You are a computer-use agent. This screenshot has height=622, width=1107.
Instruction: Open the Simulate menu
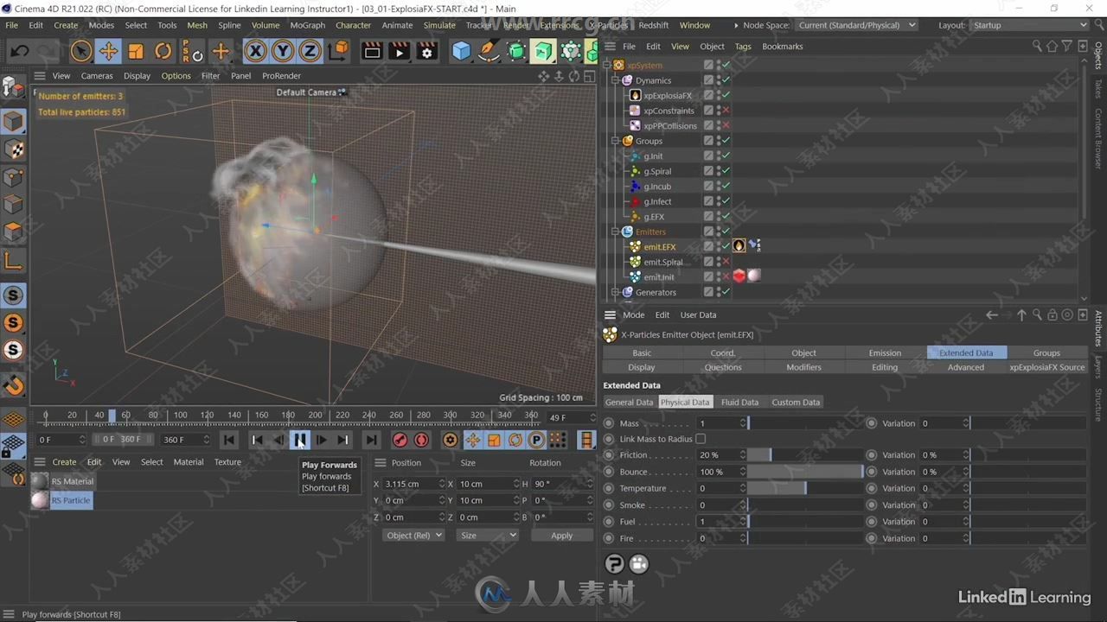click(x=439, y=25)
